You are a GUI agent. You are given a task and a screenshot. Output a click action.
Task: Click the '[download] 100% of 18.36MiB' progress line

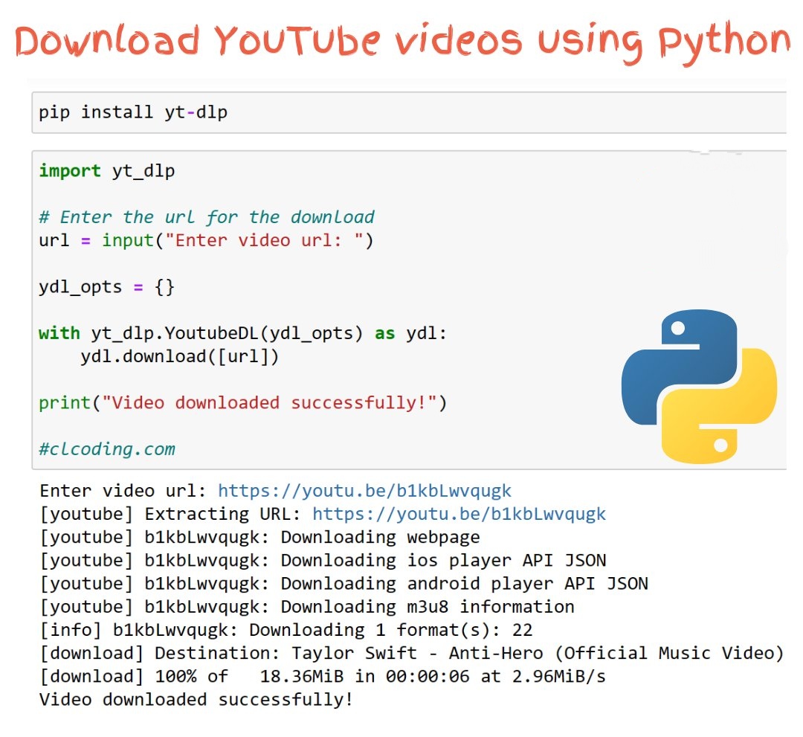pyautogui.click(x=322, y=677)
